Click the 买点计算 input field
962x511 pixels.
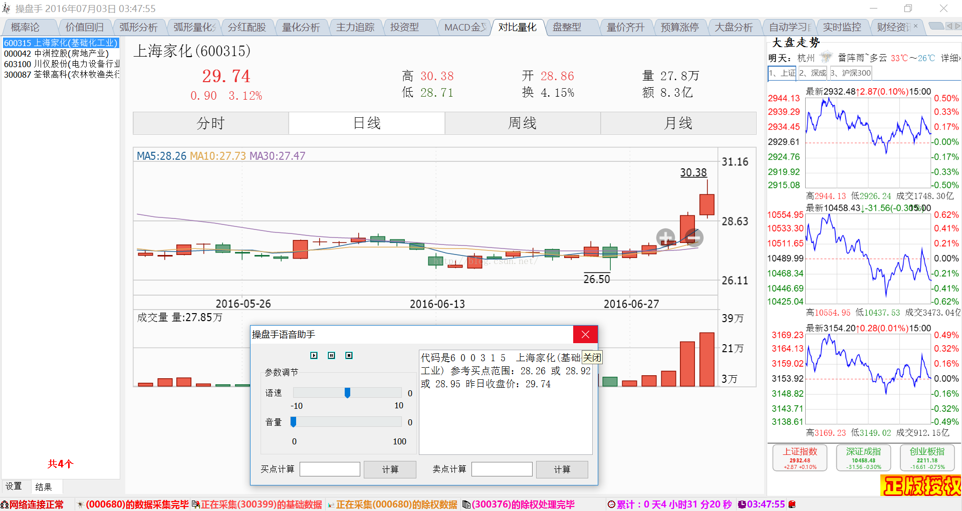click(x=330, y=469)
